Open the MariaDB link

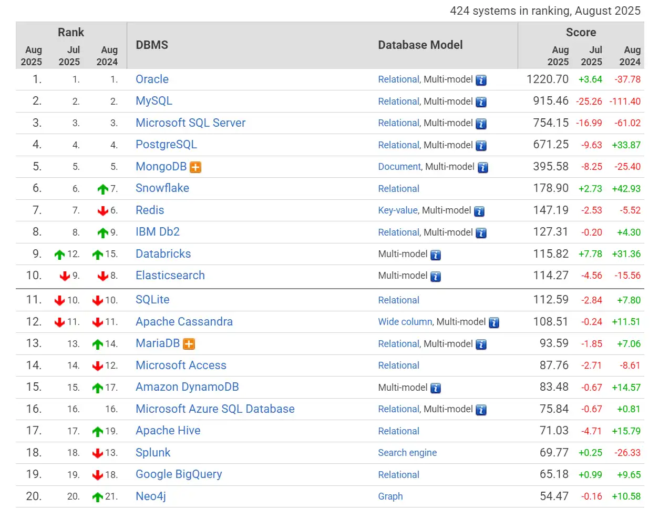[158, 343]
